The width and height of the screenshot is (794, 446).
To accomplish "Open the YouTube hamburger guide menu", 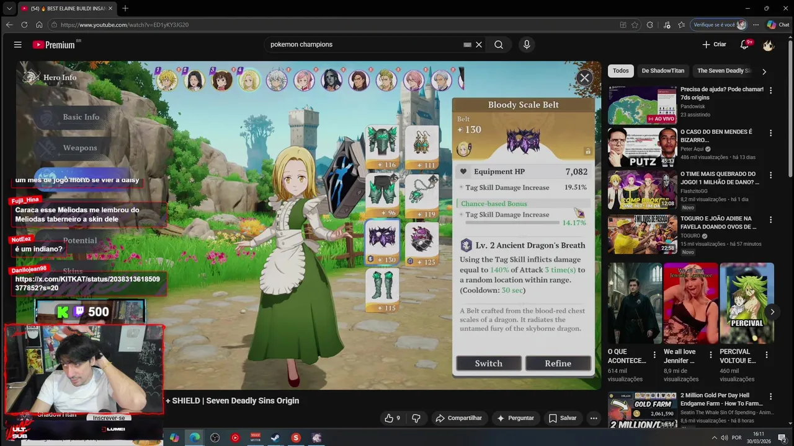I will 17,45.
